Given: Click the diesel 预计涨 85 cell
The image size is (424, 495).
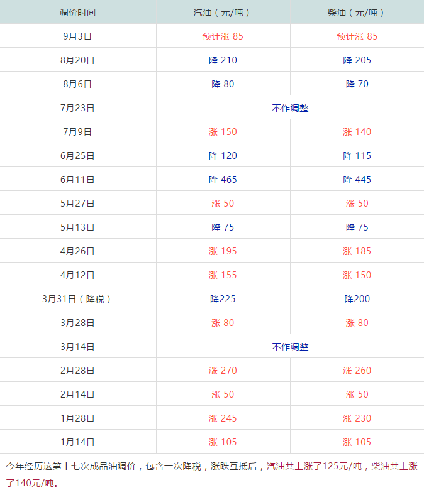Looking at the screenshot, I should point(357,36).
